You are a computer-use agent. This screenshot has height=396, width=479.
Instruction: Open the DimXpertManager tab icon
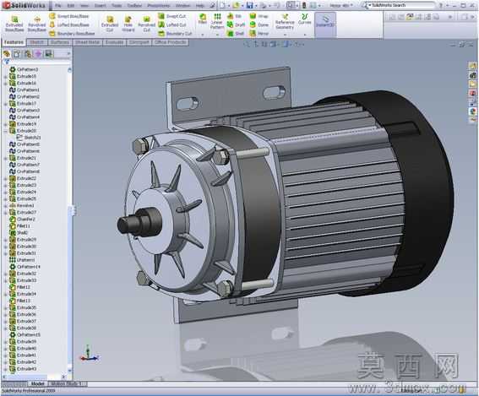click(x=38, y=54)
